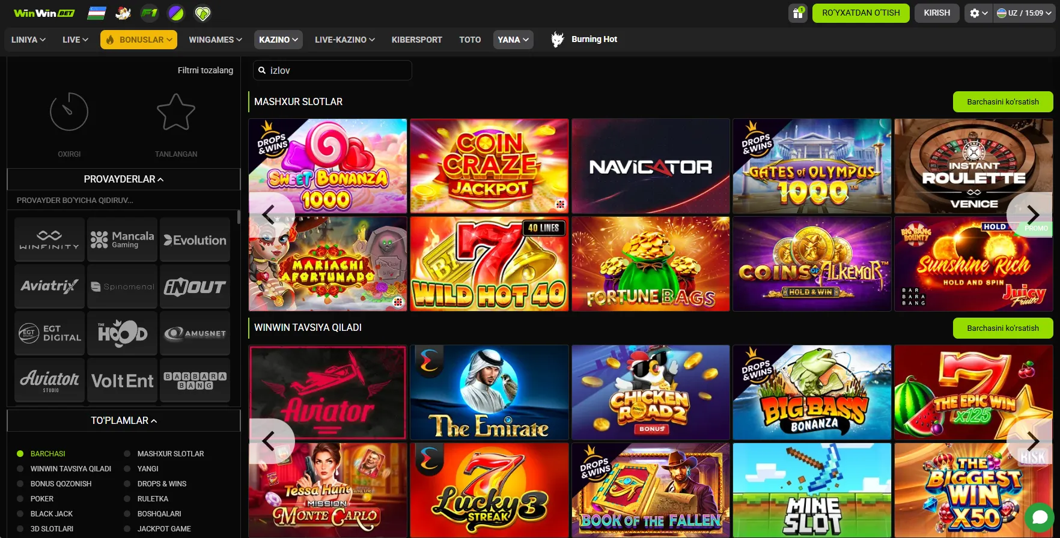Viewport: 1060px width, 538px height.
Task: Open the BONUSLAR dropdown
Action: pos(139,40)
